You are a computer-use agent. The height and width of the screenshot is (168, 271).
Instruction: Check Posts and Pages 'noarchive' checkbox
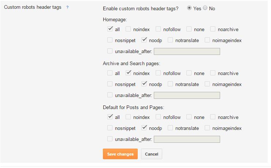(213, 117)
